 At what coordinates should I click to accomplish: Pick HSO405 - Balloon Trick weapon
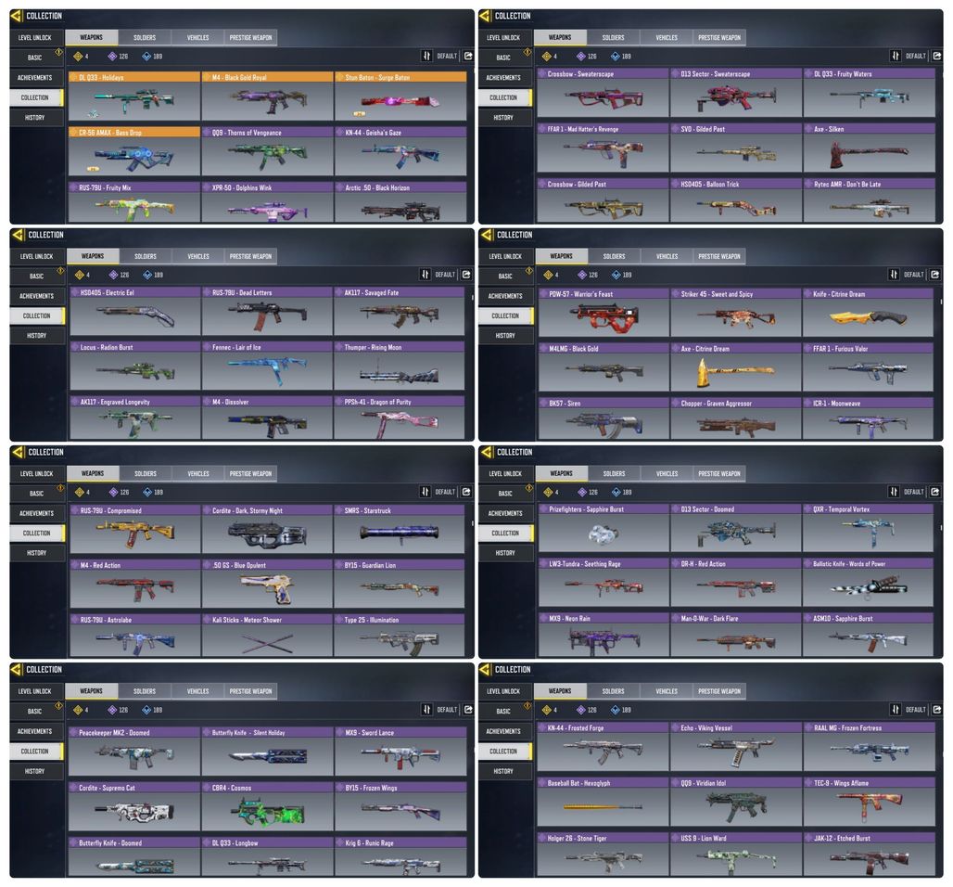click(736, 200)
